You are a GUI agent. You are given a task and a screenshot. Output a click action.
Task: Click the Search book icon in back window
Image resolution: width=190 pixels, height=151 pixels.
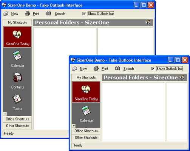pos(49,13)
